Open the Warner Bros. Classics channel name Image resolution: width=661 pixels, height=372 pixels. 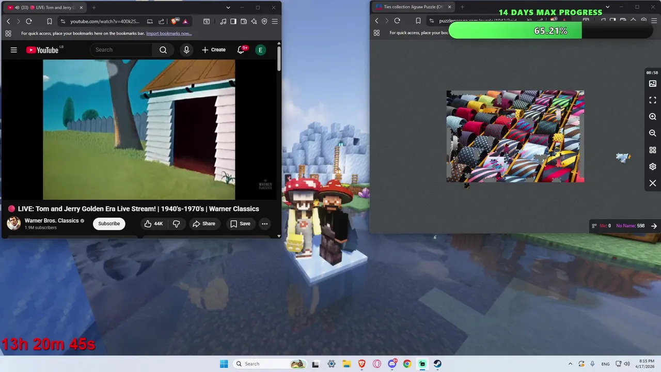click(52, 221)
